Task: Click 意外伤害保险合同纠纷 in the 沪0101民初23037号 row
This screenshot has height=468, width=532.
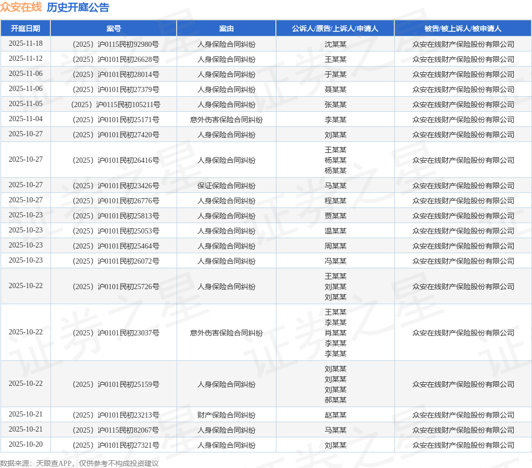Action: [x=227, y=333]
